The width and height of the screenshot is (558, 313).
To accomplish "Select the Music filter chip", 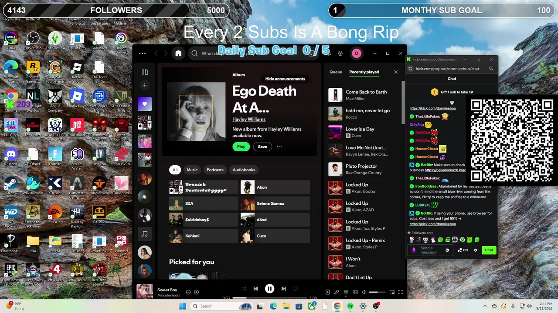I will 192,170.
